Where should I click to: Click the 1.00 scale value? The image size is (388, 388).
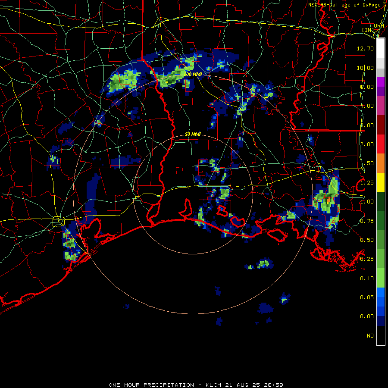(367, 202)
